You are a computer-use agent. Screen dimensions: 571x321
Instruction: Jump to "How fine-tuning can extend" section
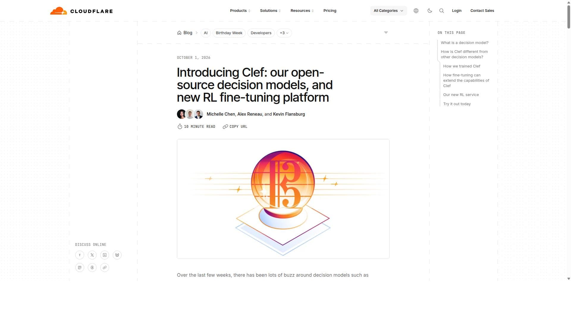pyautogui.click(x=466, y=81)
